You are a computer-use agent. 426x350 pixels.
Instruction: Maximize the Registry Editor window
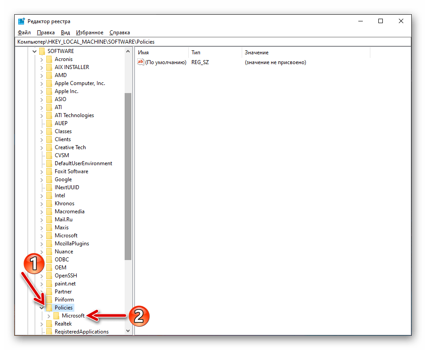point(381,21)
